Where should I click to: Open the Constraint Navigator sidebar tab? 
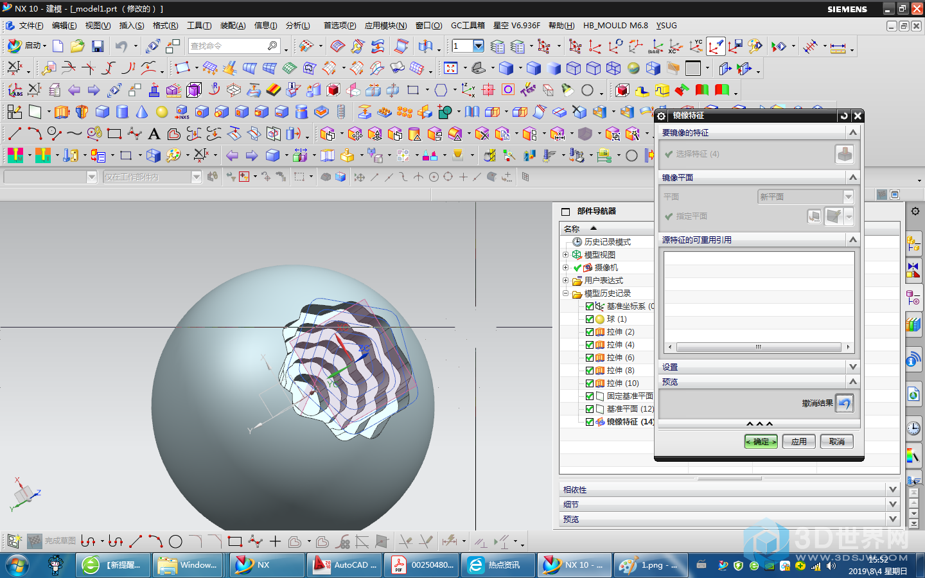tap(913, 270)
